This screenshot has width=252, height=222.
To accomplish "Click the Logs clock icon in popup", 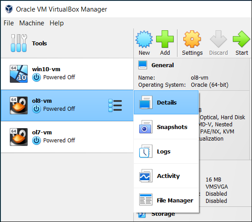I will point(145,151).
